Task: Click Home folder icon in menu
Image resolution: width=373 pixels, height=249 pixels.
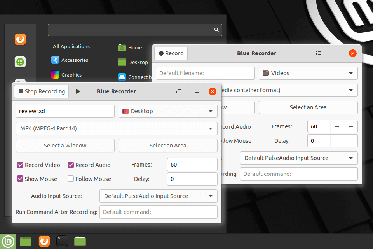Action: click(x=122, y=47)
